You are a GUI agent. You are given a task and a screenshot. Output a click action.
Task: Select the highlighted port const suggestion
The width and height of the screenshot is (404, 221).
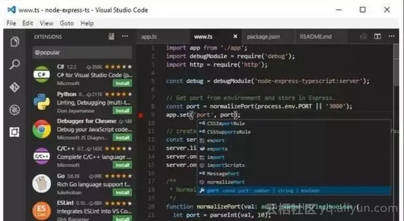(x=294, y=191)
